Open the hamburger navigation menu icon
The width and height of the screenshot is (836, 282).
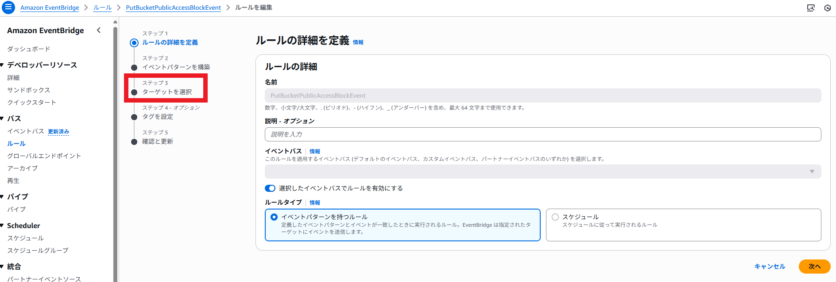point(8,8)
